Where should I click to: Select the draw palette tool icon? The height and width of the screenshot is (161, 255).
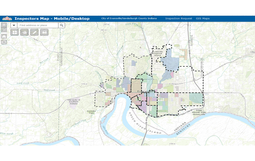(x=25, y=32)
